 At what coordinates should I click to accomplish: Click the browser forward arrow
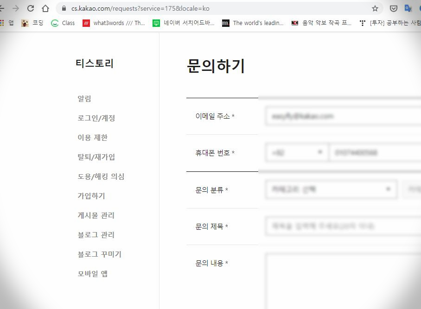coord(16,8)
